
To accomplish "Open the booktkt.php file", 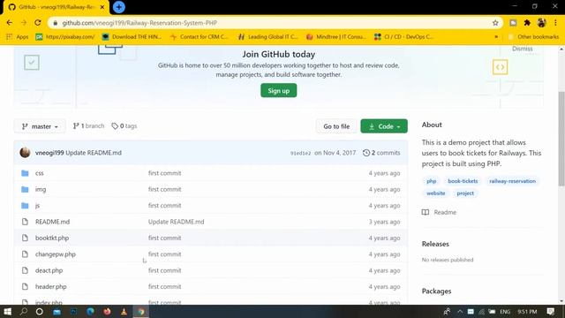I will tap(52, 238).
